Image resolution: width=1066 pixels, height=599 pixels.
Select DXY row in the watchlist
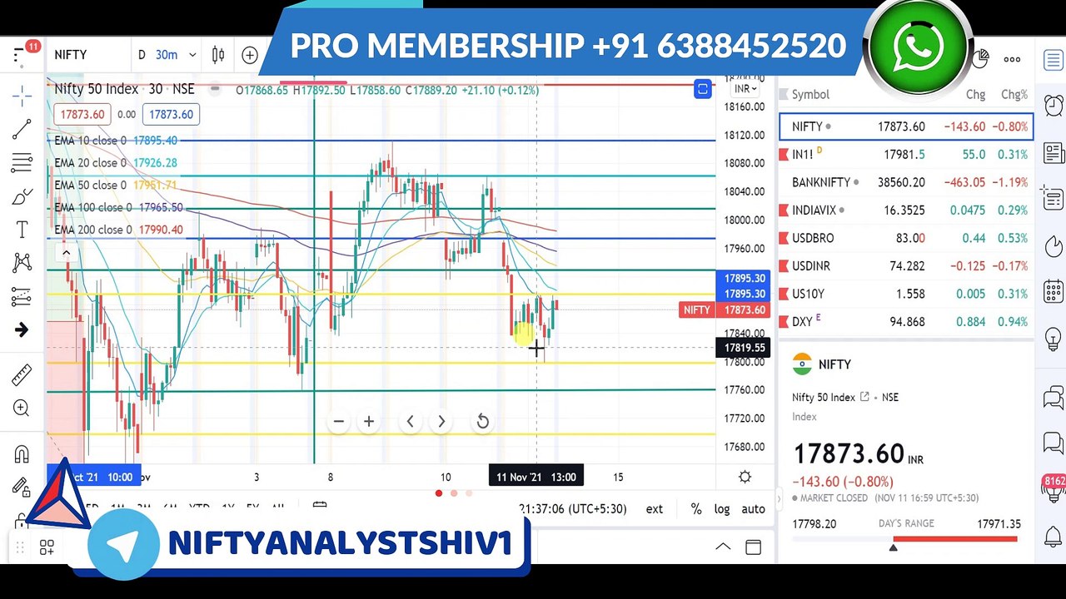tap(906, 321)
